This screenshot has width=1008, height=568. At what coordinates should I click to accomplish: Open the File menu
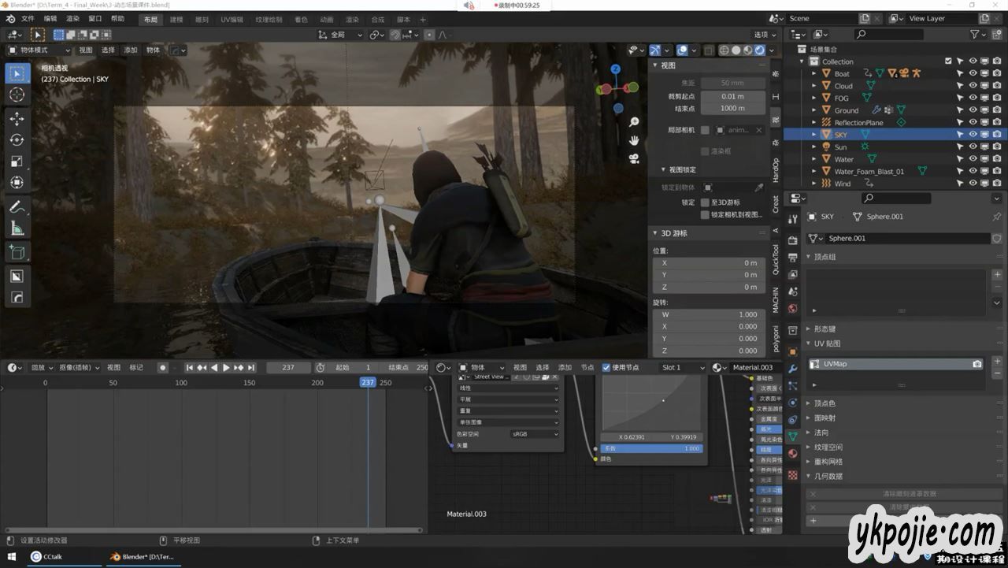click(x=28, y=18)
